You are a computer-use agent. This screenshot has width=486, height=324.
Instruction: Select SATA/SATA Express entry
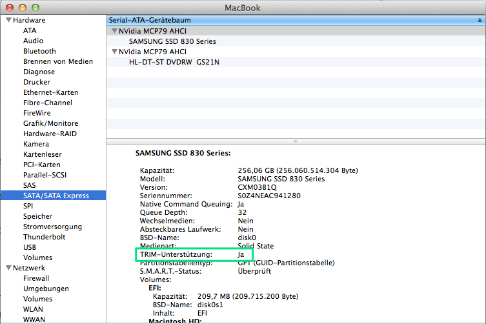click(54, 196)
